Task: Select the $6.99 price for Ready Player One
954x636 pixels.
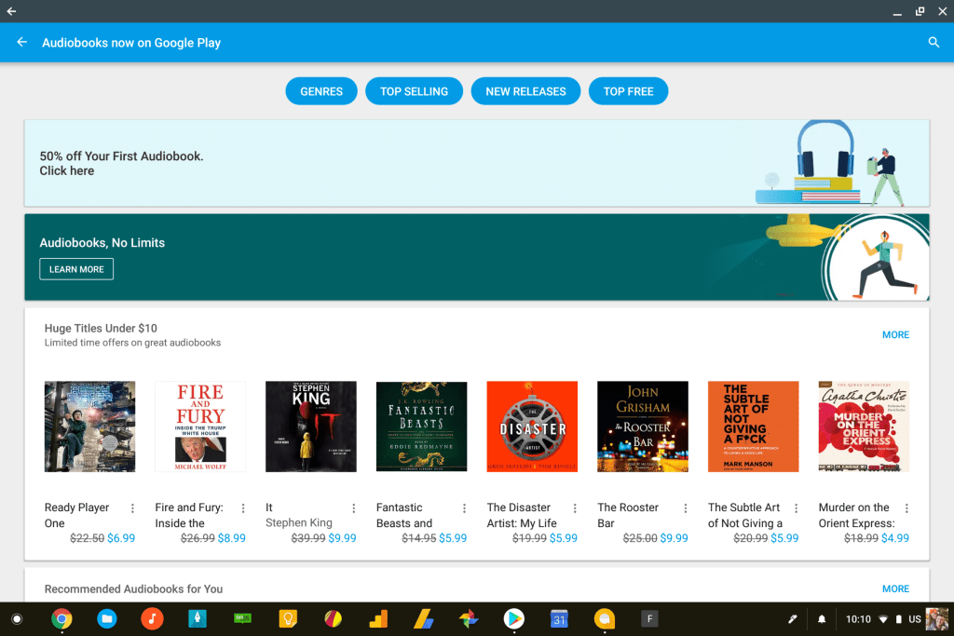Action: (x=121, y=538)
